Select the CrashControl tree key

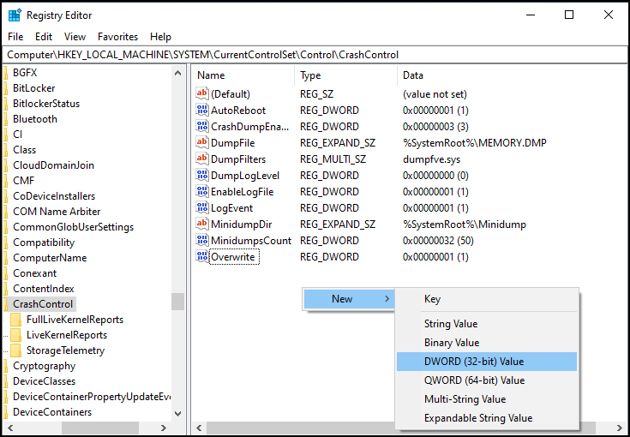coord(43,304)
